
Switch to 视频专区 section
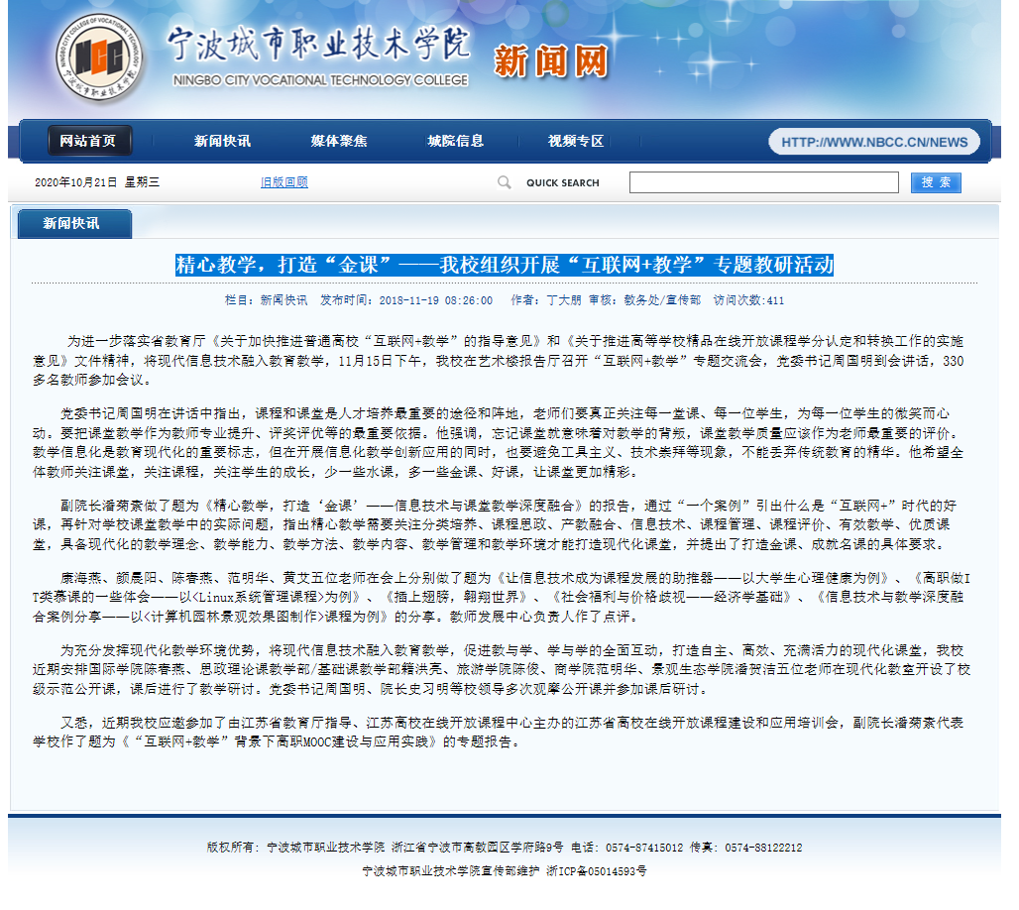coord(576,141)
